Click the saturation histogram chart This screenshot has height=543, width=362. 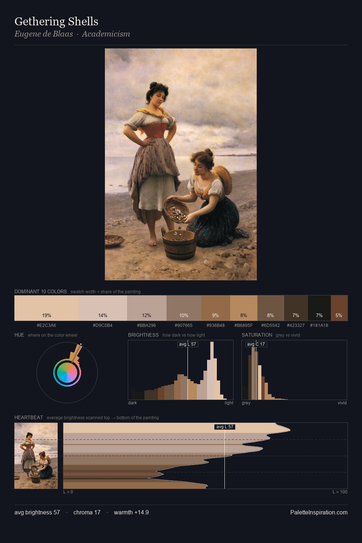294,370
